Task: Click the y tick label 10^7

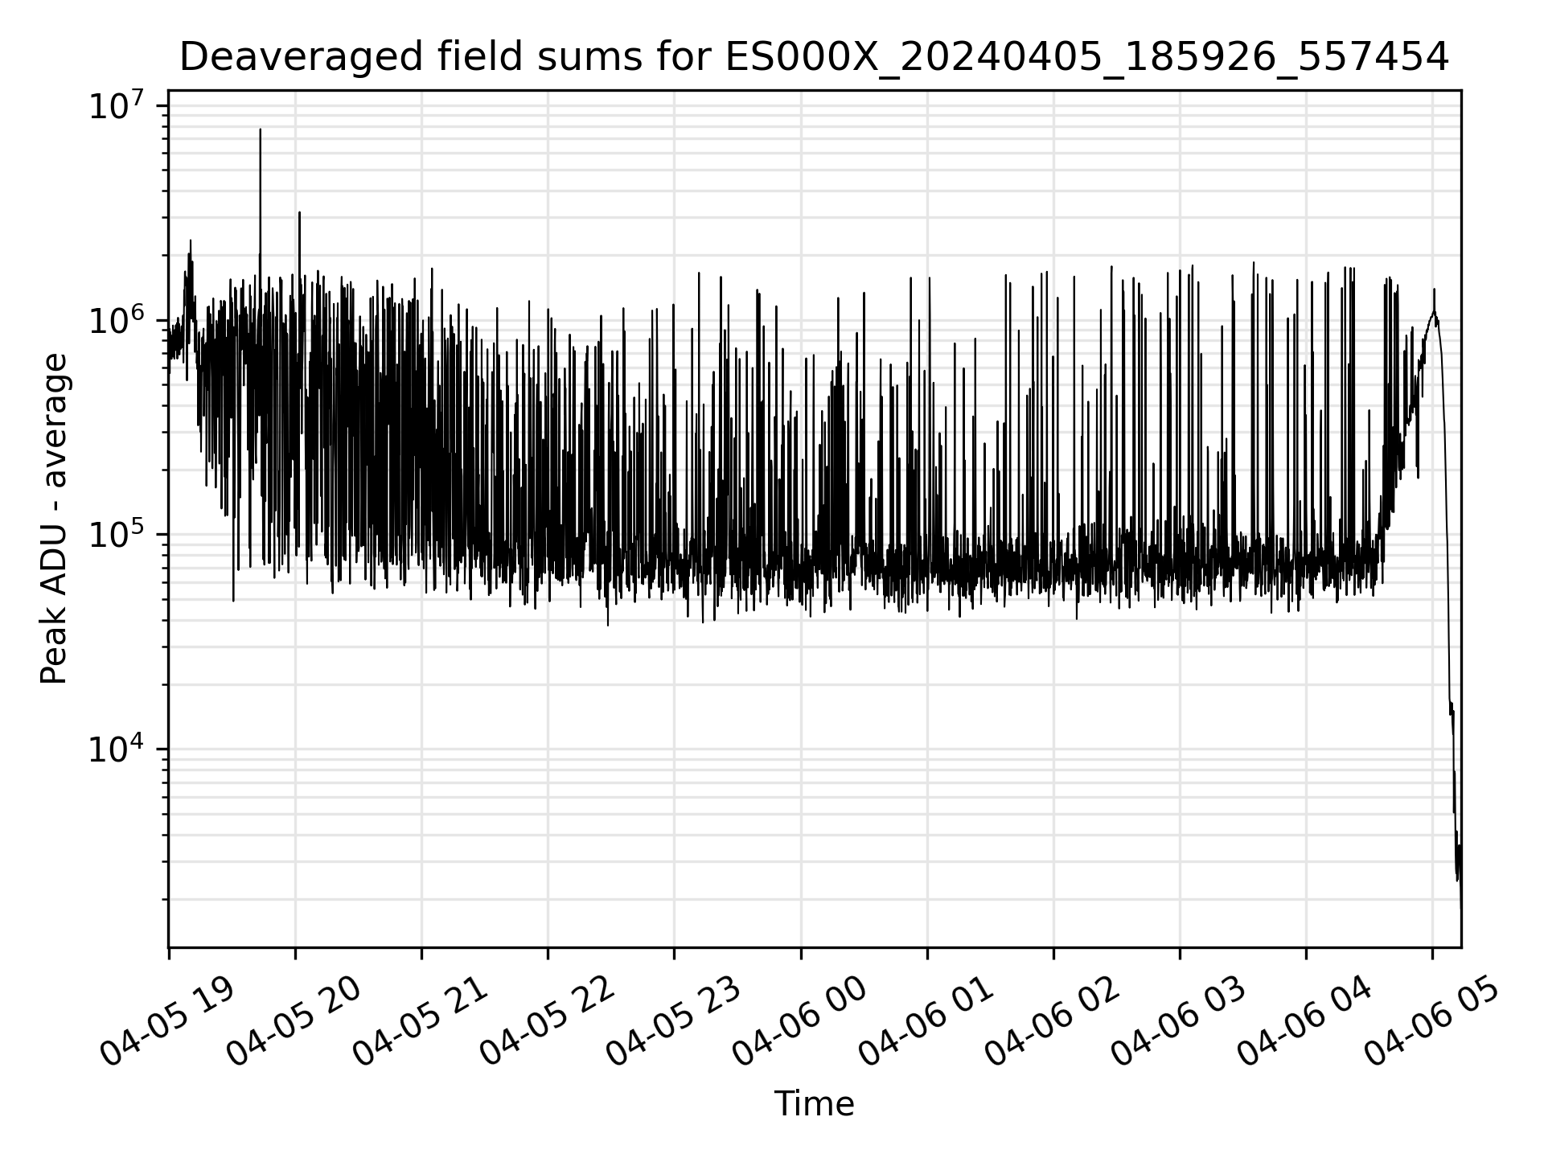Action: pos(117,105)
